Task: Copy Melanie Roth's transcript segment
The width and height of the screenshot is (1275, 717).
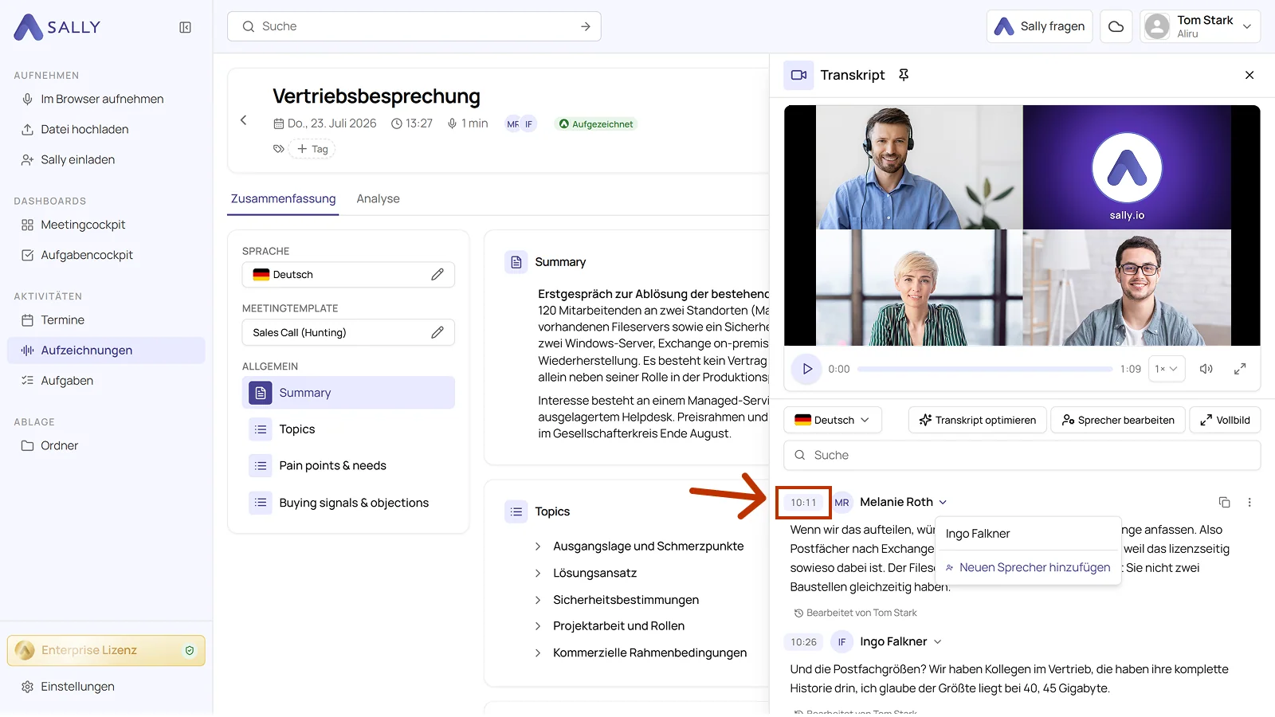Action: coord(1224,503)
